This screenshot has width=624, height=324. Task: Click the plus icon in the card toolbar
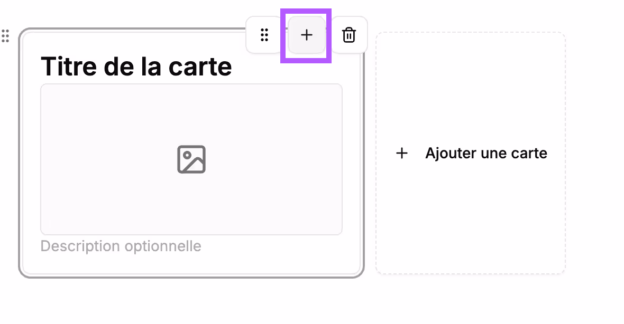coord(307,35)
